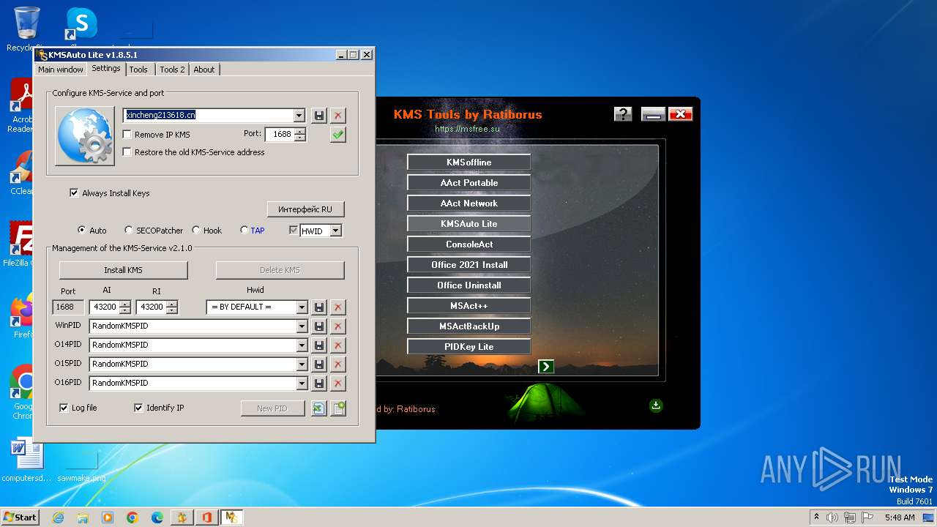Click the globe gear KMS-Service icon
This screenshot has height=527, width=937.
[85, 135]
